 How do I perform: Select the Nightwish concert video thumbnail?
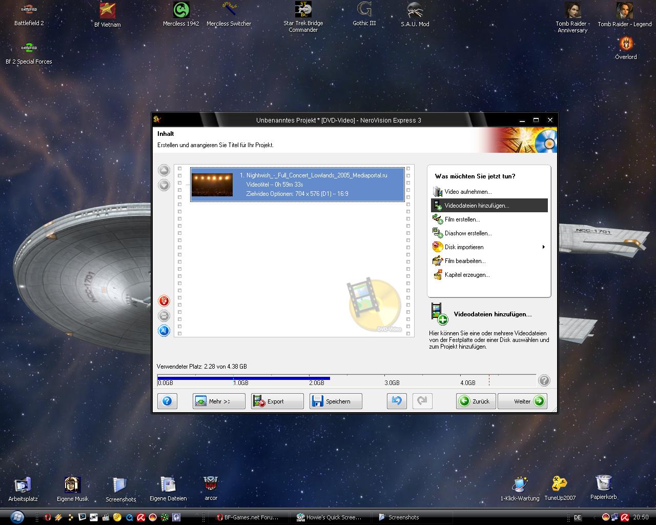point(212,185)
